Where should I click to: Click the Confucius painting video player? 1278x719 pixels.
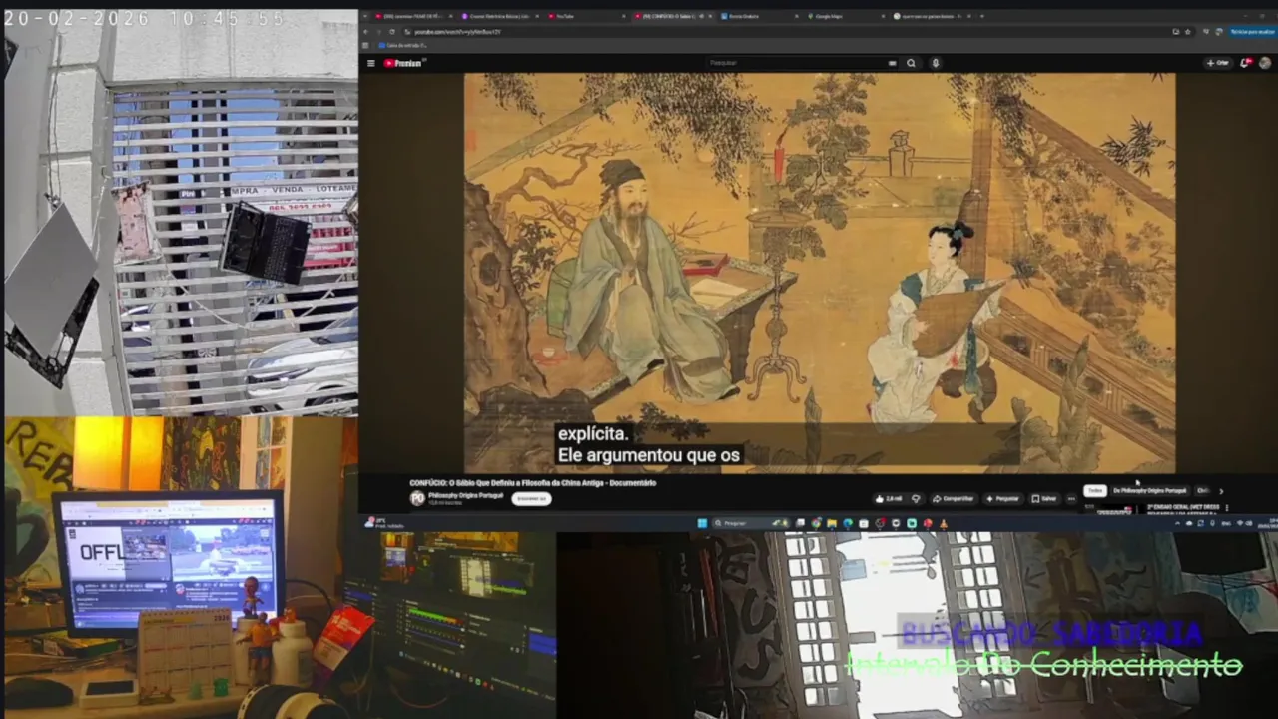(819, 273)
